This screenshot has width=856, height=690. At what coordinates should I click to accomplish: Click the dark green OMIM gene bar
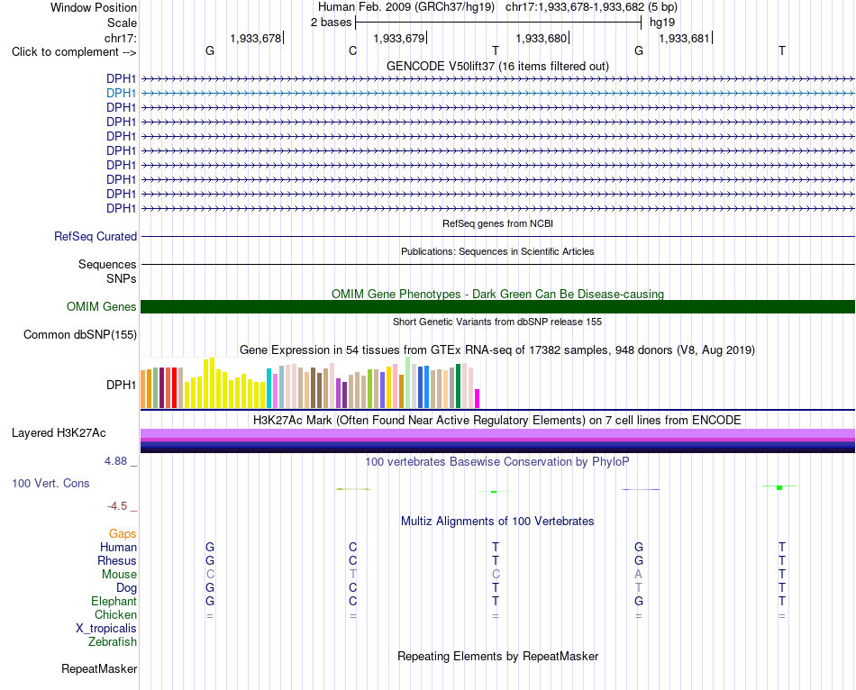[497, 307]
